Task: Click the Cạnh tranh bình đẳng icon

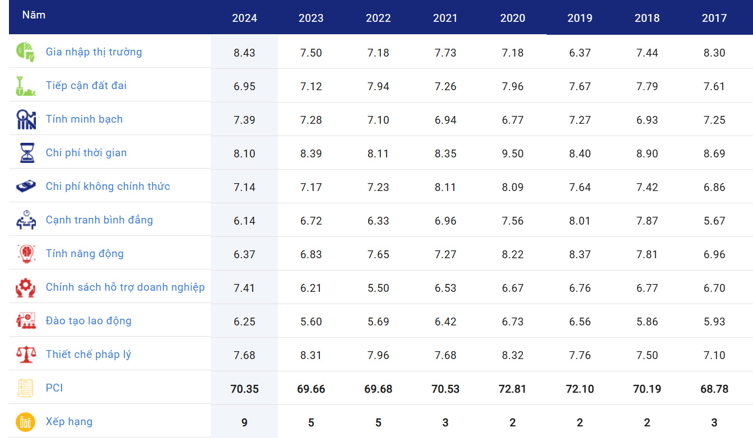Action: [26, 220]
